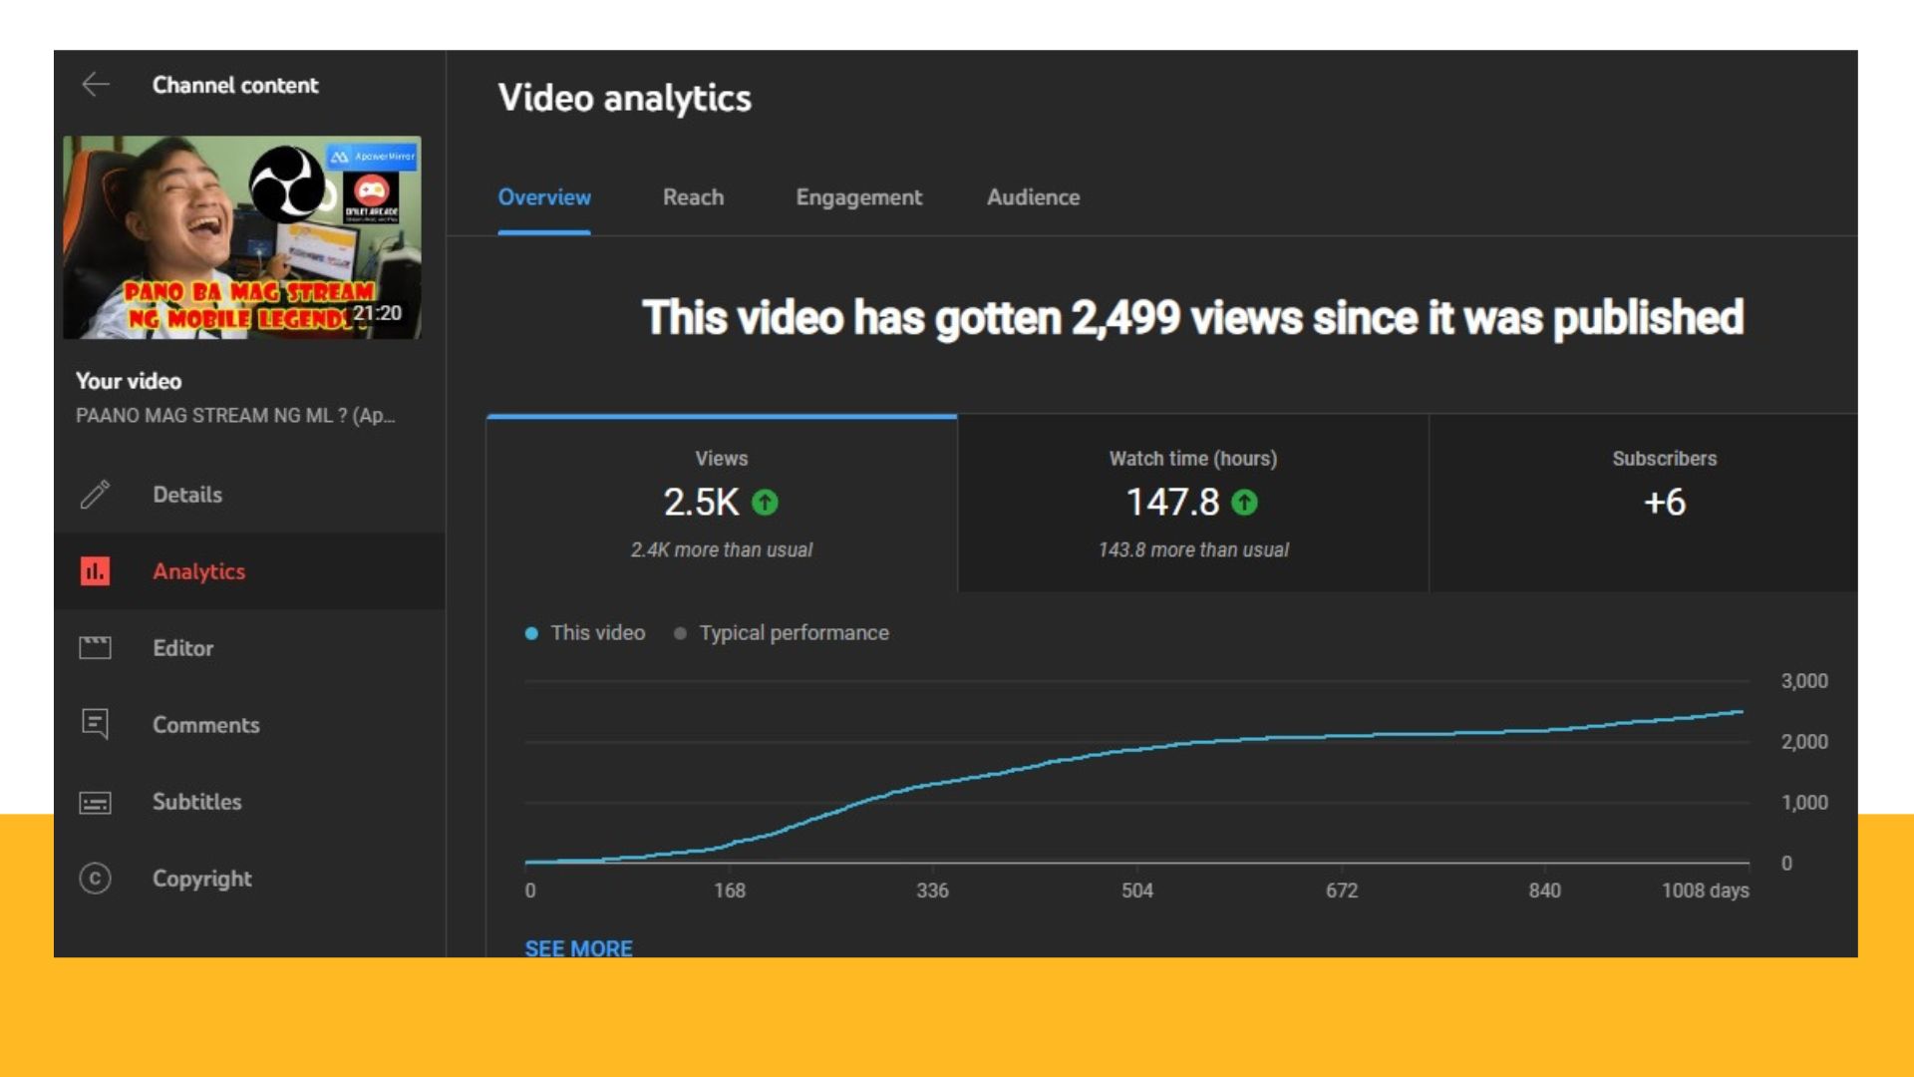Click the Copyright circle-C icon
The height and width of the screenshot is (1077, 1914).
point(95,879)
